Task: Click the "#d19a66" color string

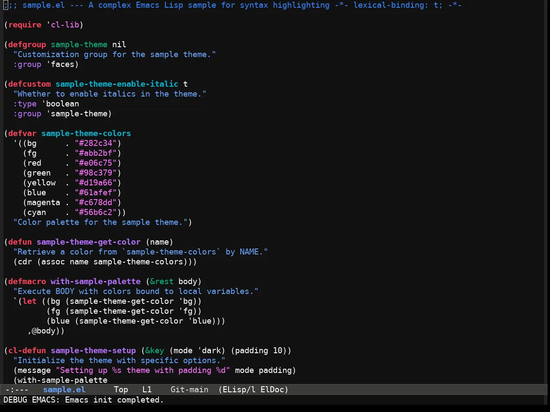Action: click(96, 183)
